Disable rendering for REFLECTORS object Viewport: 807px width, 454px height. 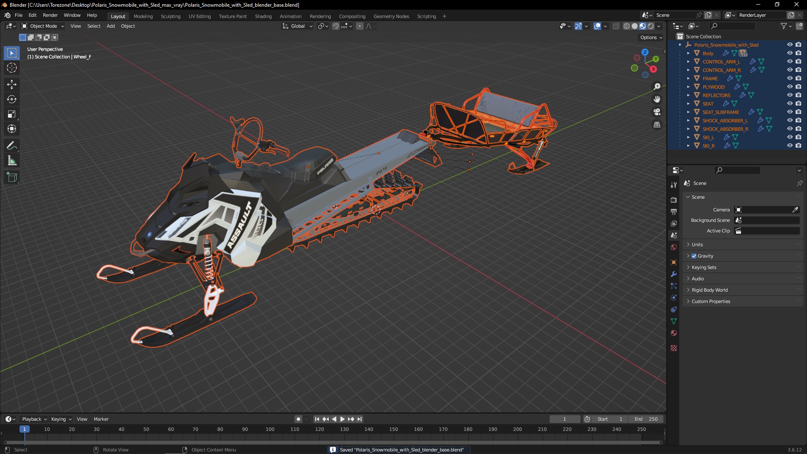798,95
